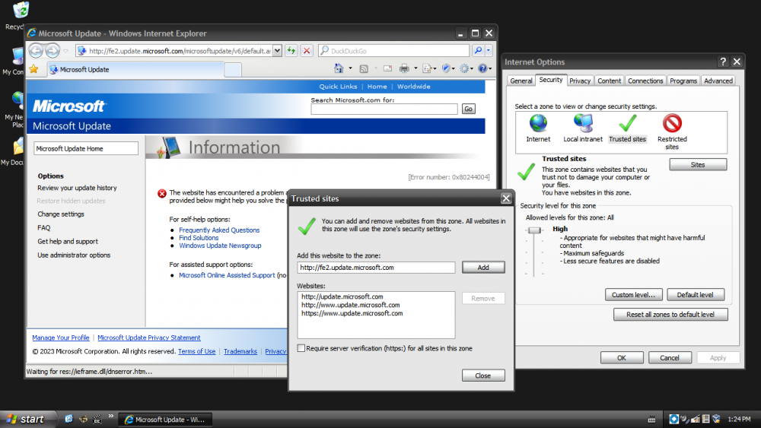Click Cancel in Internet Options
This screenshot has width=761, height=428.
(669, 358)
